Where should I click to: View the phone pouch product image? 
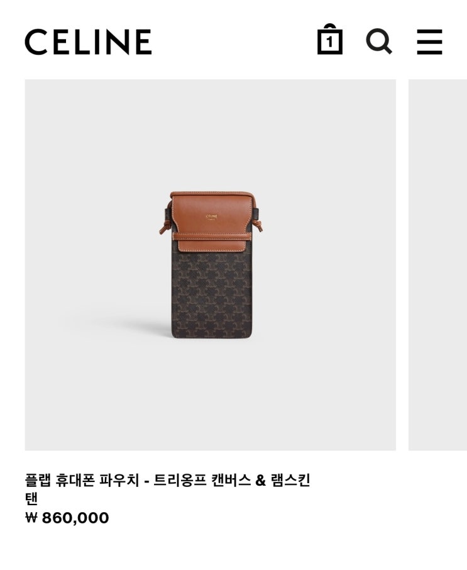[x=211, y=265]
